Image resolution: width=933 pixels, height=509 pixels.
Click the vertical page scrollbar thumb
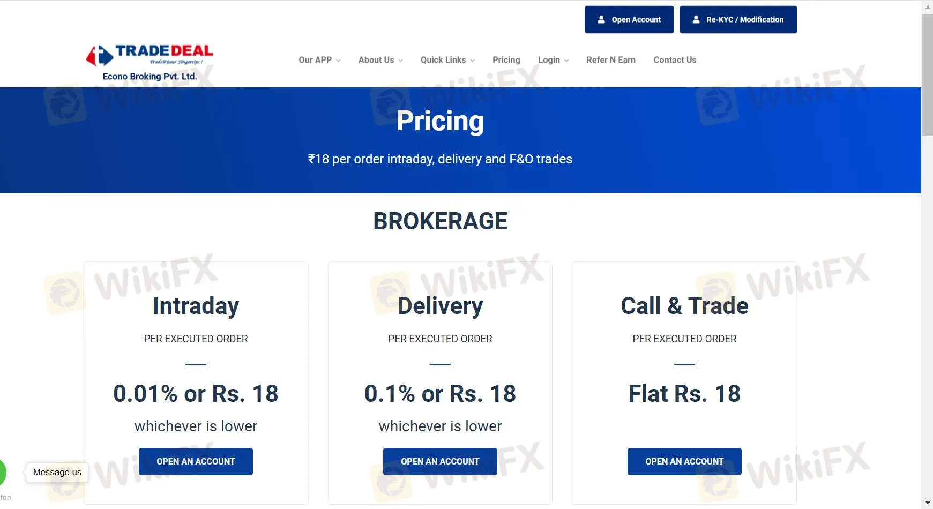[927, 75]
